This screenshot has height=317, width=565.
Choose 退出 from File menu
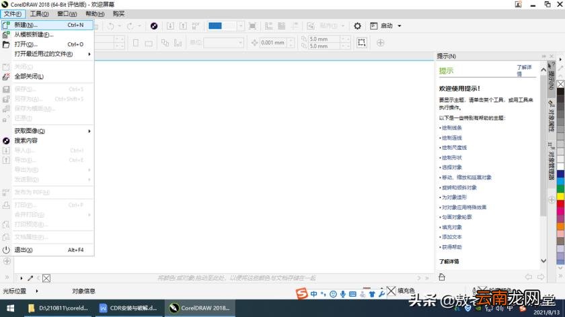[x=47, y=250]
